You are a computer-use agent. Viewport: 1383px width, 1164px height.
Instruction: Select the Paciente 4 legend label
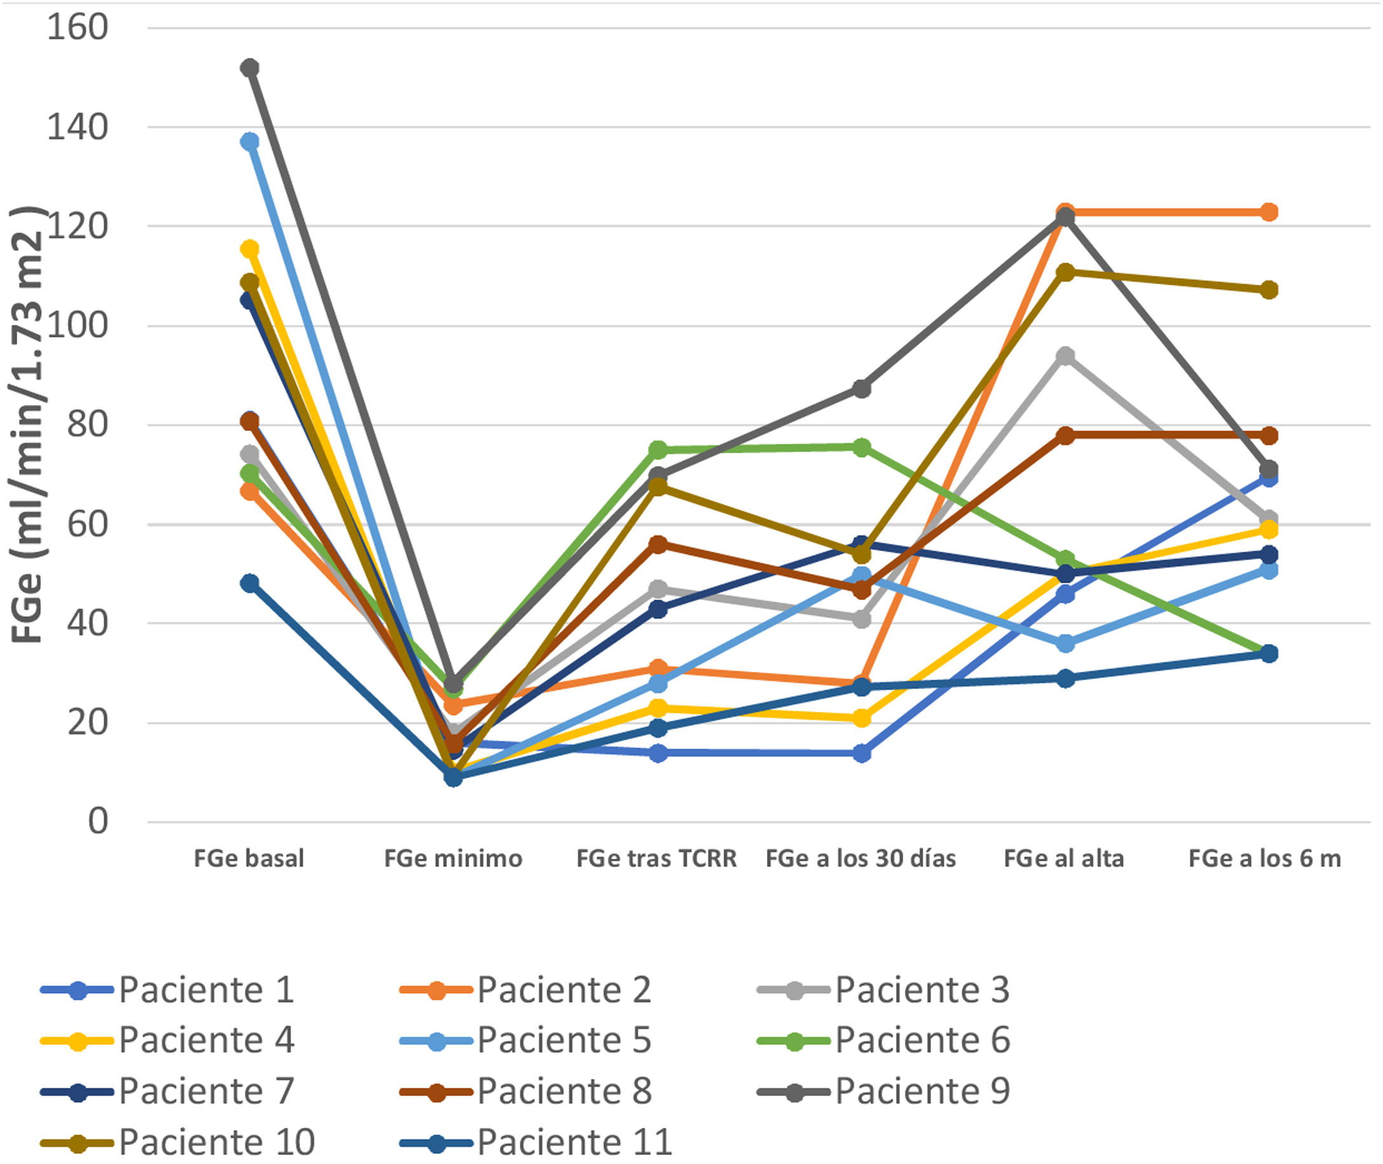(x=206, y=1041)
